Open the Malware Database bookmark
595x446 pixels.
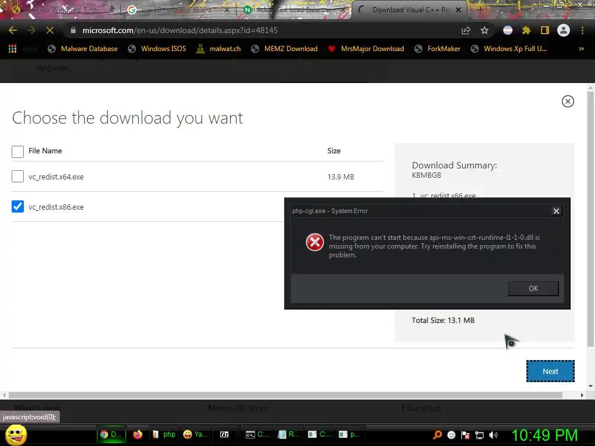point(83,49)
